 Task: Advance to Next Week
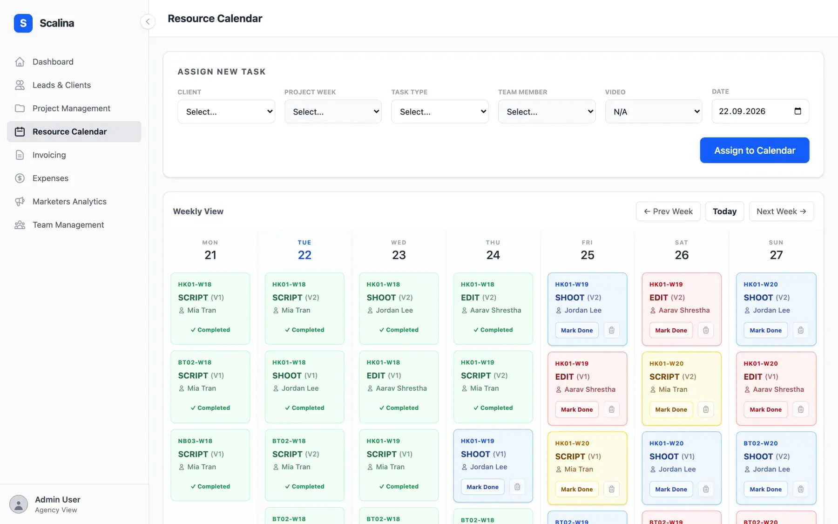[781, 211]
